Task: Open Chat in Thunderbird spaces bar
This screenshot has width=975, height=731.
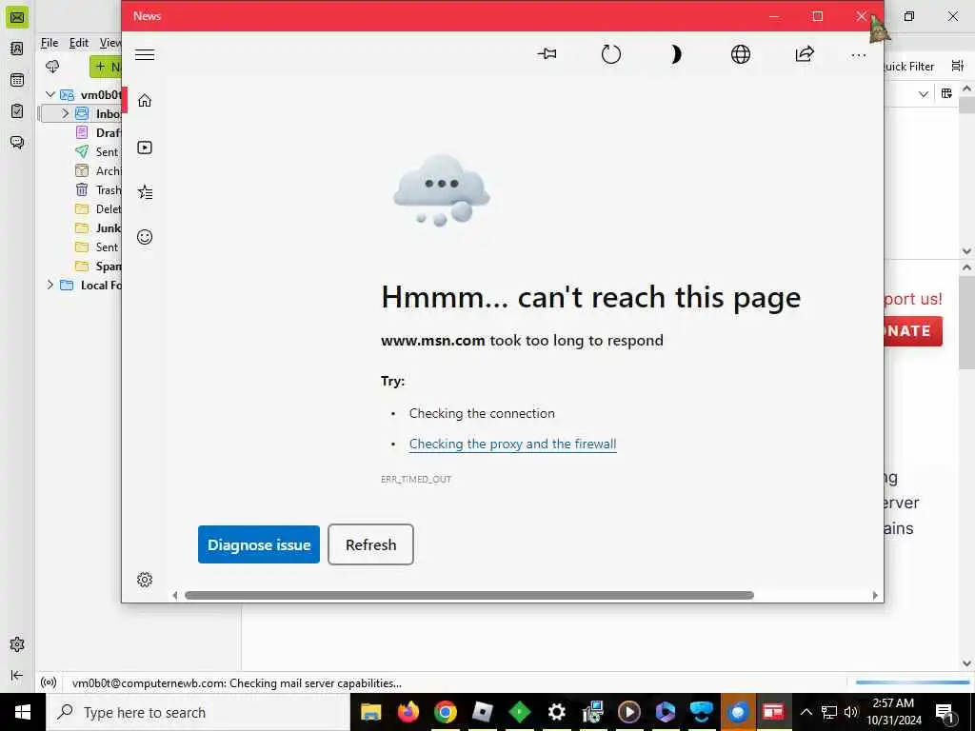Action: 17,143
